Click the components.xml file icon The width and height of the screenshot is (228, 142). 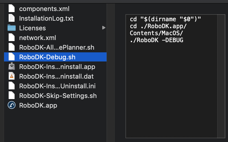12,9
